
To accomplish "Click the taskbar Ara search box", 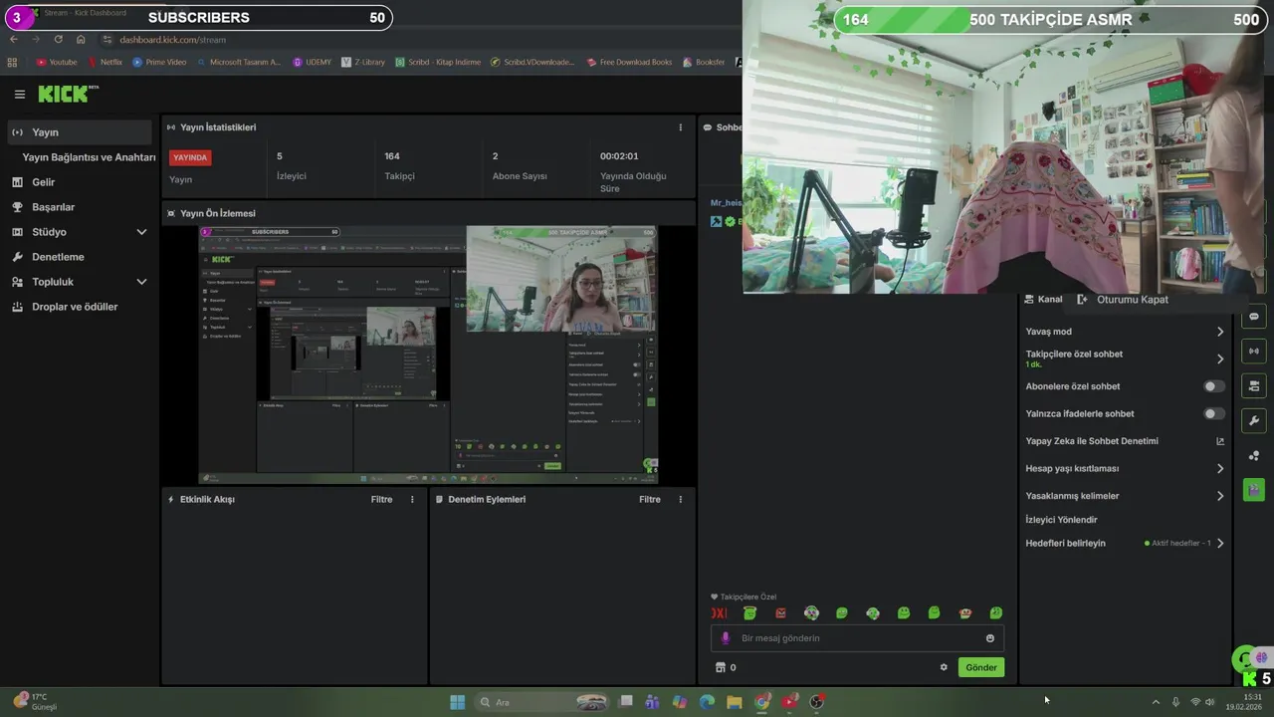I will pos(542,702).
